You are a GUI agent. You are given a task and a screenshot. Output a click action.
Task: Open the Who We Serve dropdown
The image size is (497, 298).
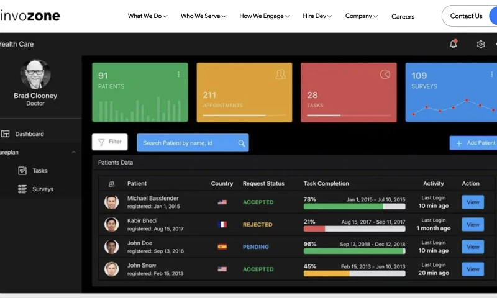pos(203,16)
